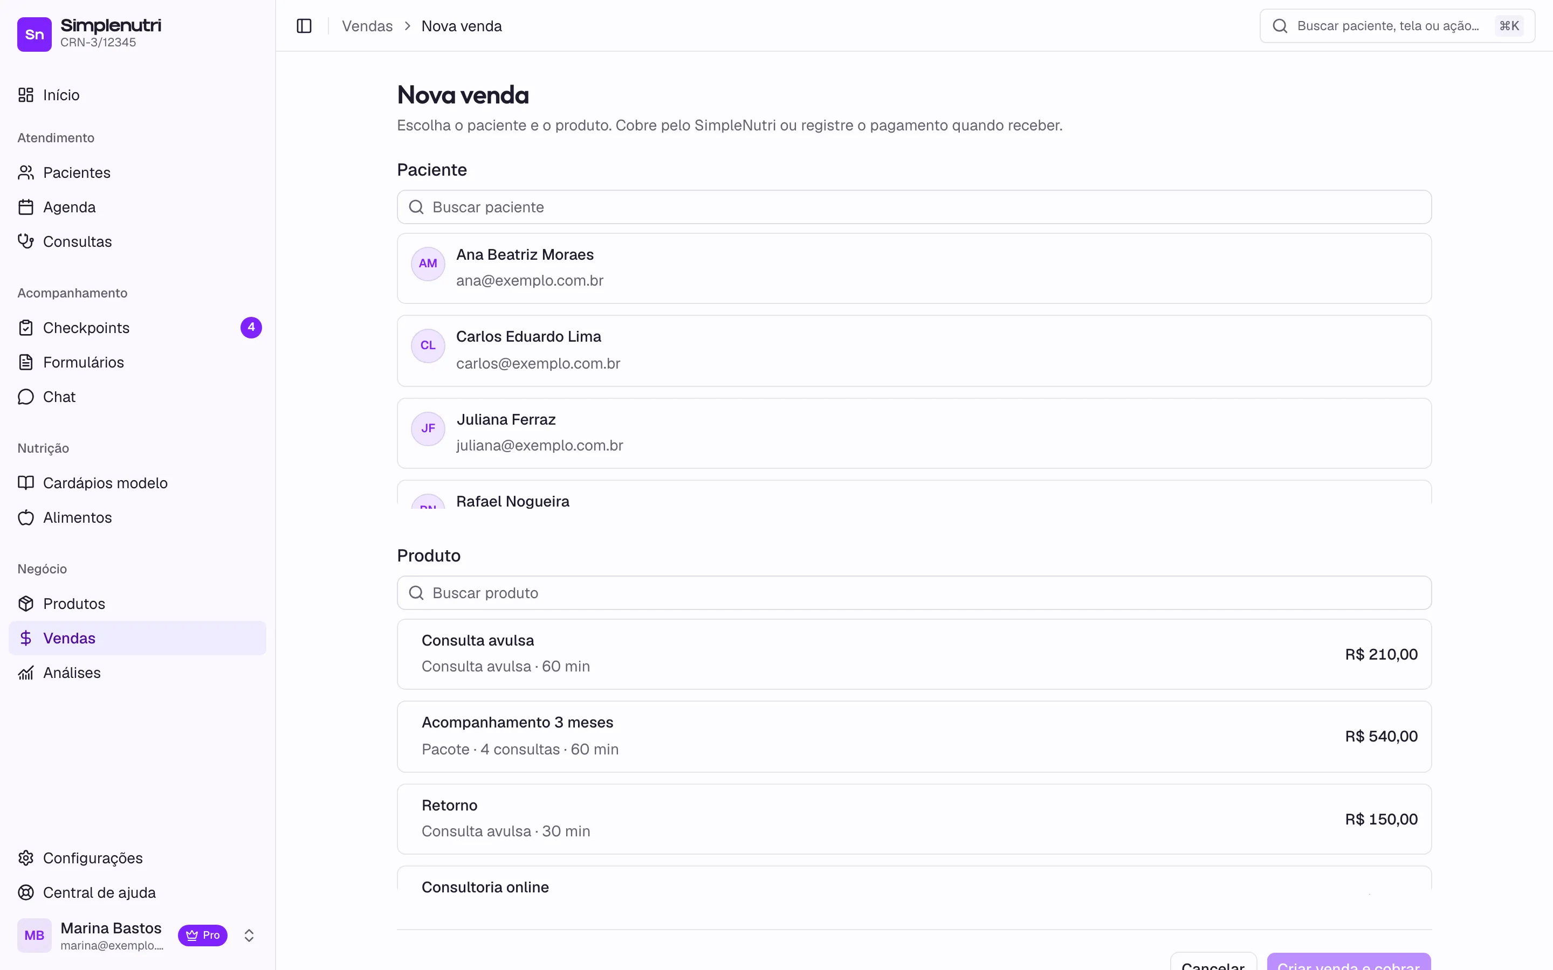Focus the Buscar produto search field
The width and height of the screenshot is (1553, 970).
pyautogui.click(x=914, y=593)
